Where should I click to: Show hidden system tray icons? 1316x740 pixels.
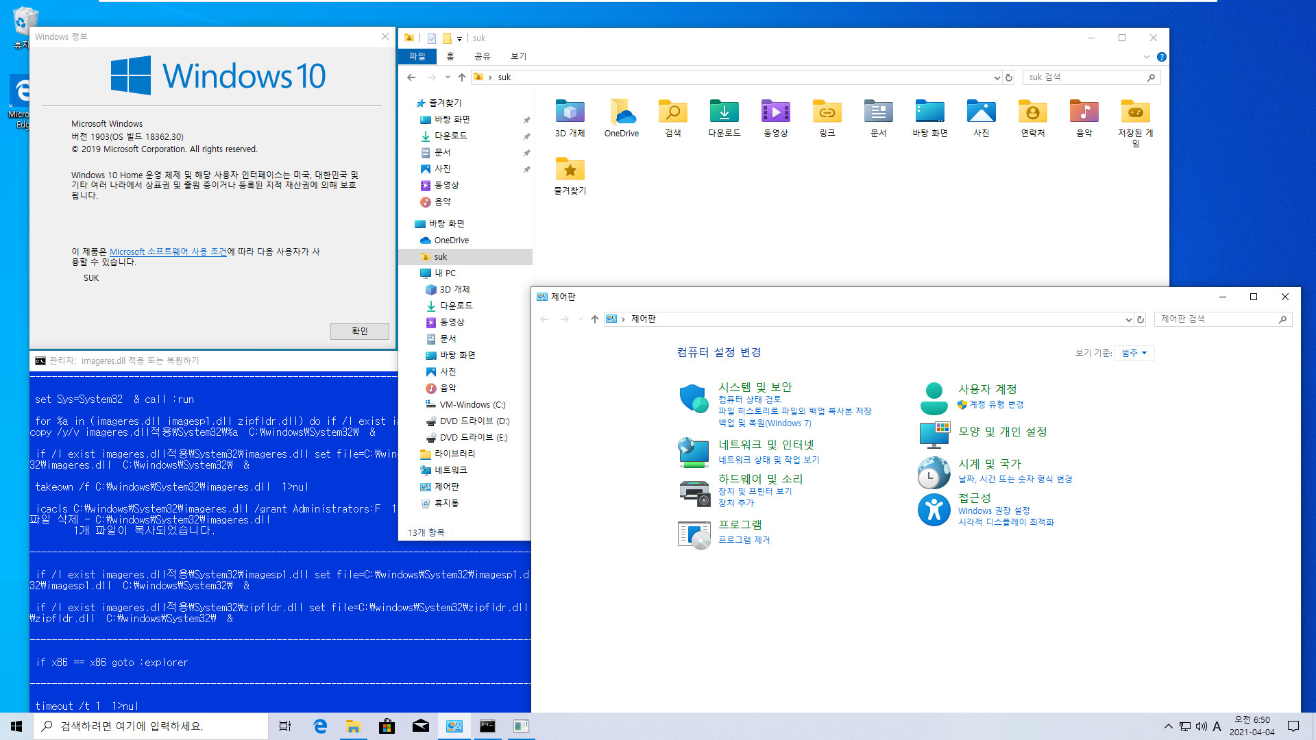click(1168, 726)
